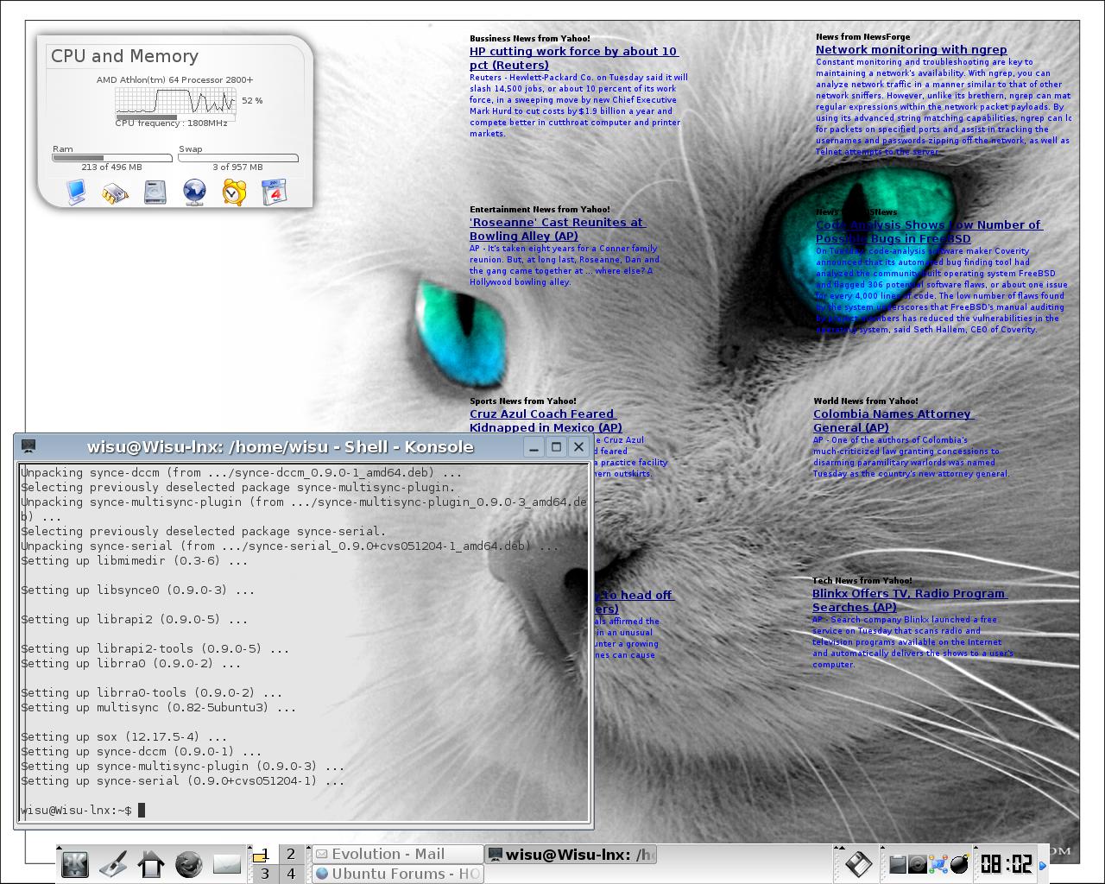1105x884 pixels.
Task: Click 'Setting up libmimedir (0.3-6)' line
Action: tap(134, 560)
